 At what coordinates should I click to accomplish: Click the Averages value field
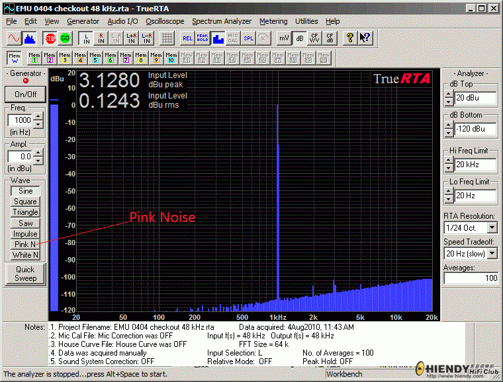(471, 278)
